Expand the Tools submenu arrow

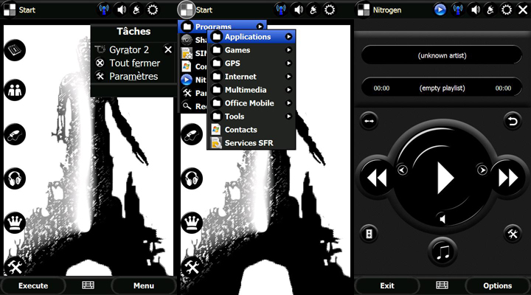288,117
